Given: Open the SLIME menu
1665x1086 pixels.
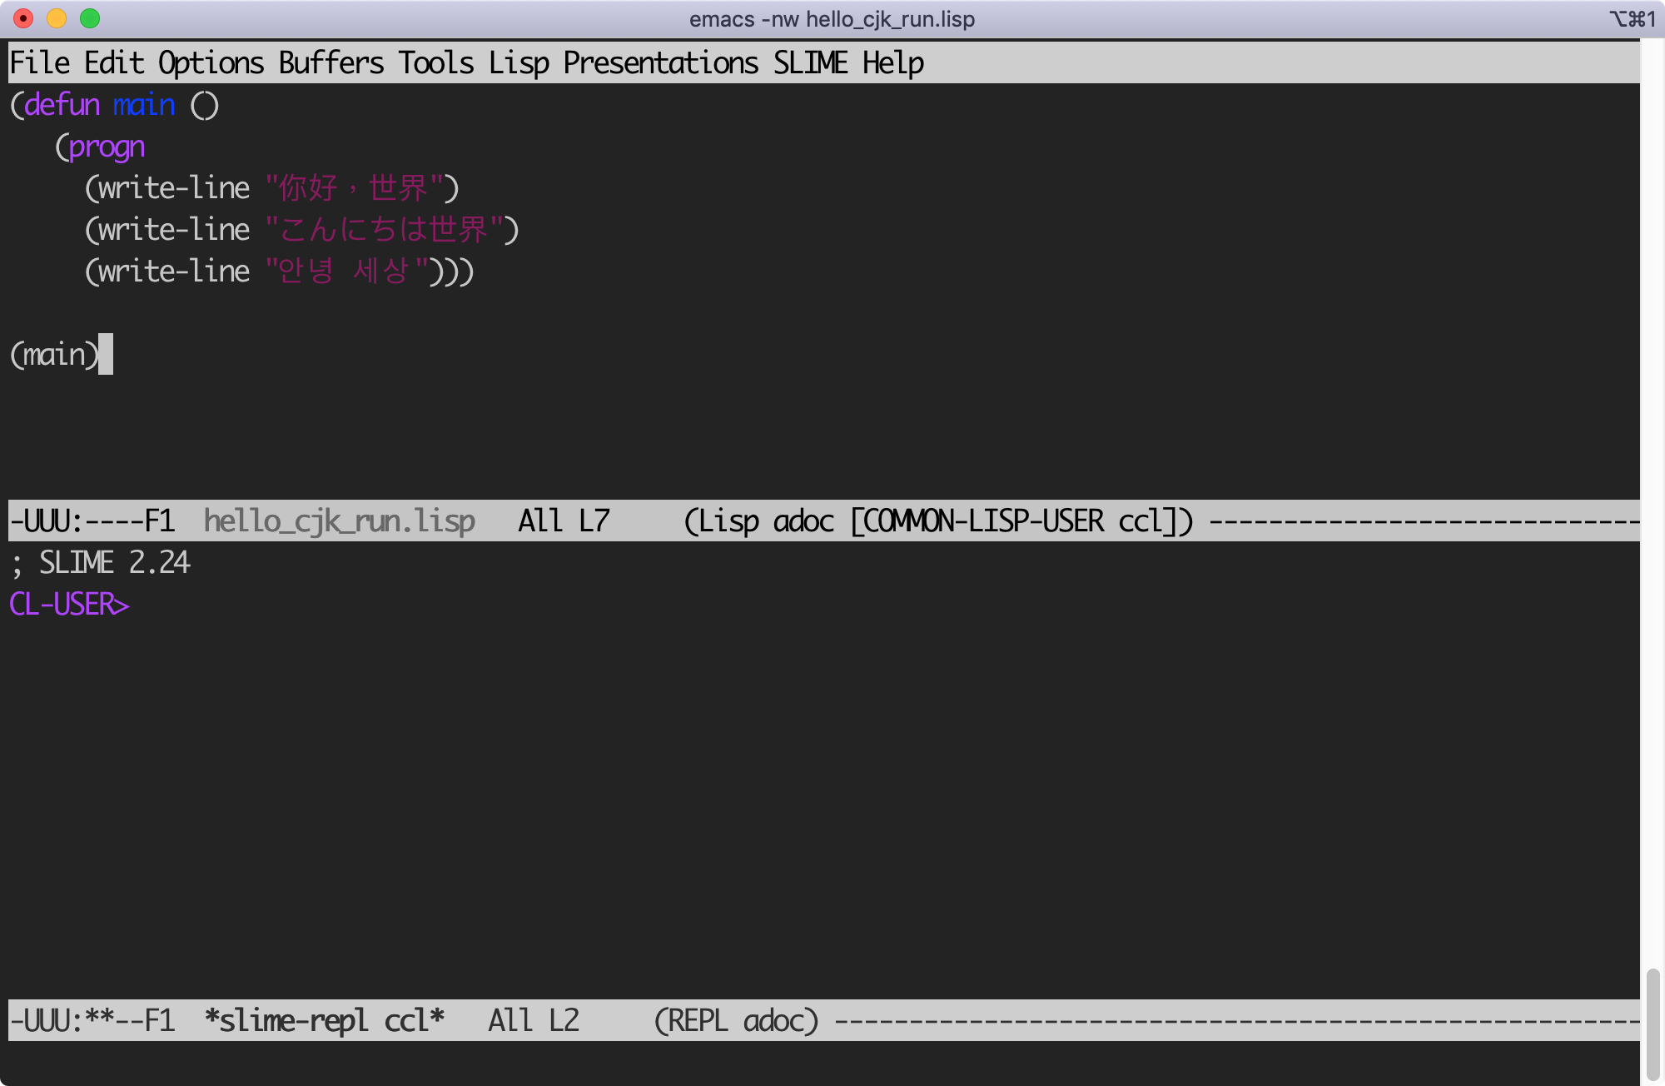Looking at the screenshot, I should tap(810, 63).
